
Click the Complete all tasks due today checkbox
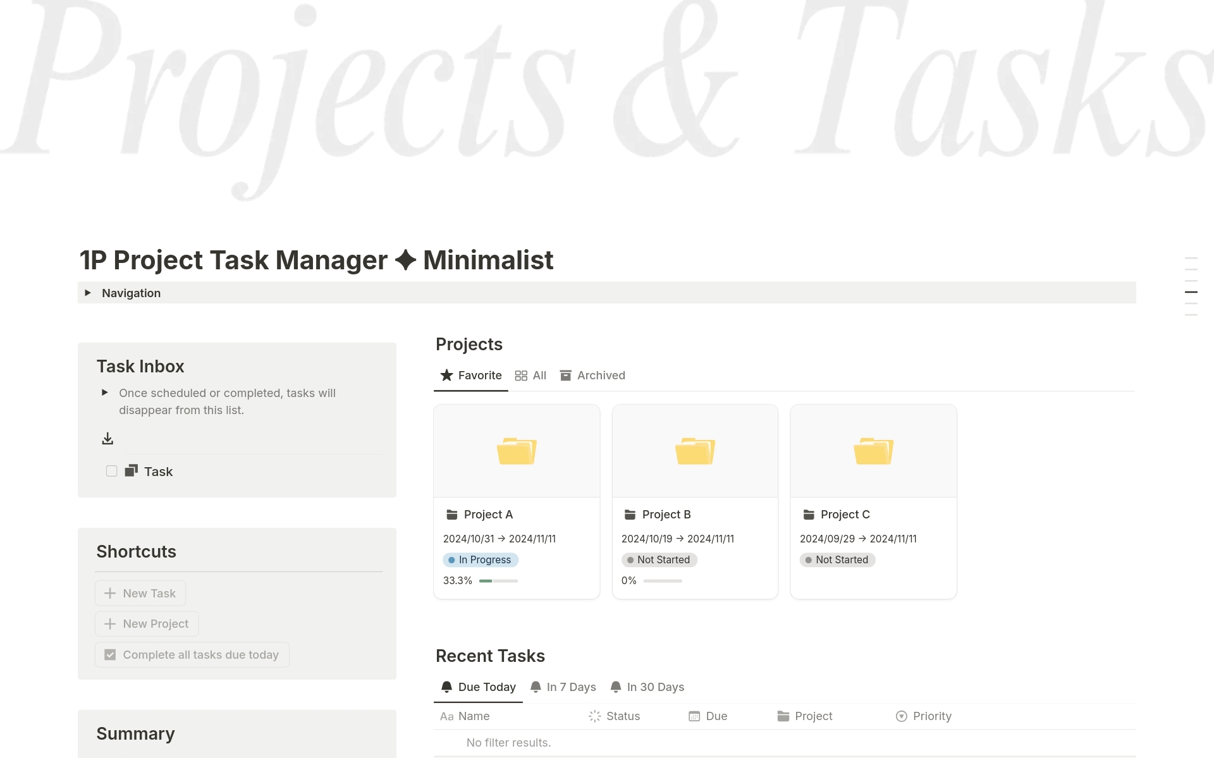coord(109,654)
